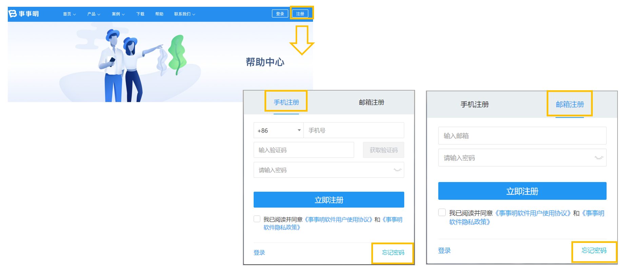The image size is (626, 267).
Task: Click the 输入邮箱 input field
Action: (522, 136)
